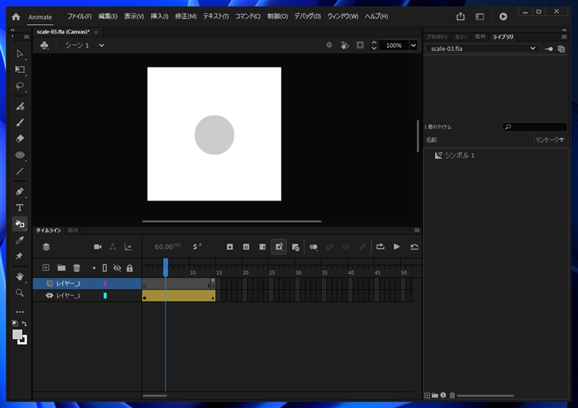Click the fill color swatch in toolbar
This screenshot has width=578, height=408.
tap(17, 334)
